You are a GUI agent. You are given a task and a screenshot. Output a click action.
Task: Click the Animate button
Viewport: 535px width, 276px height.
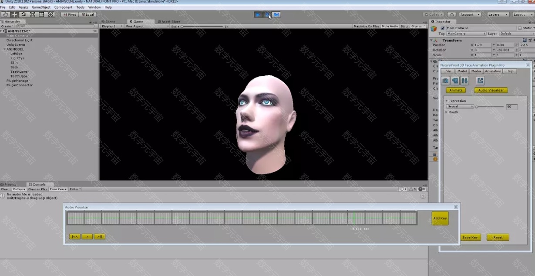(456, 90)
